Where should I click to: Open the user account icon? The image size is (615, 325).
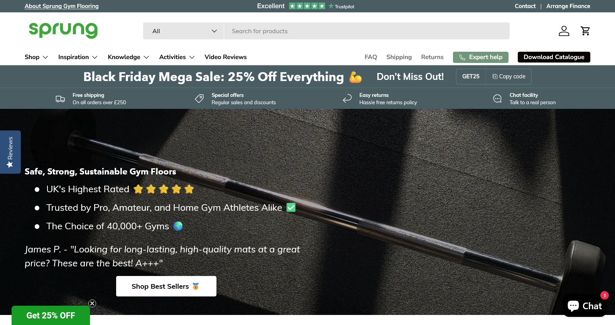coord(564,31)
